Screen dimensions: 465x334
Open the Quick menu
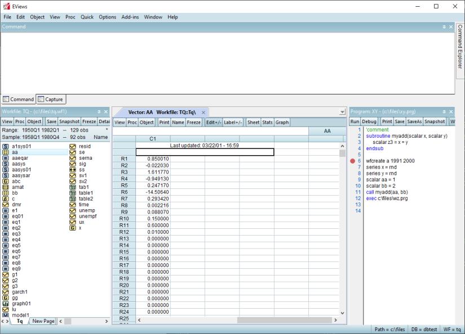(x=87, y=17)
